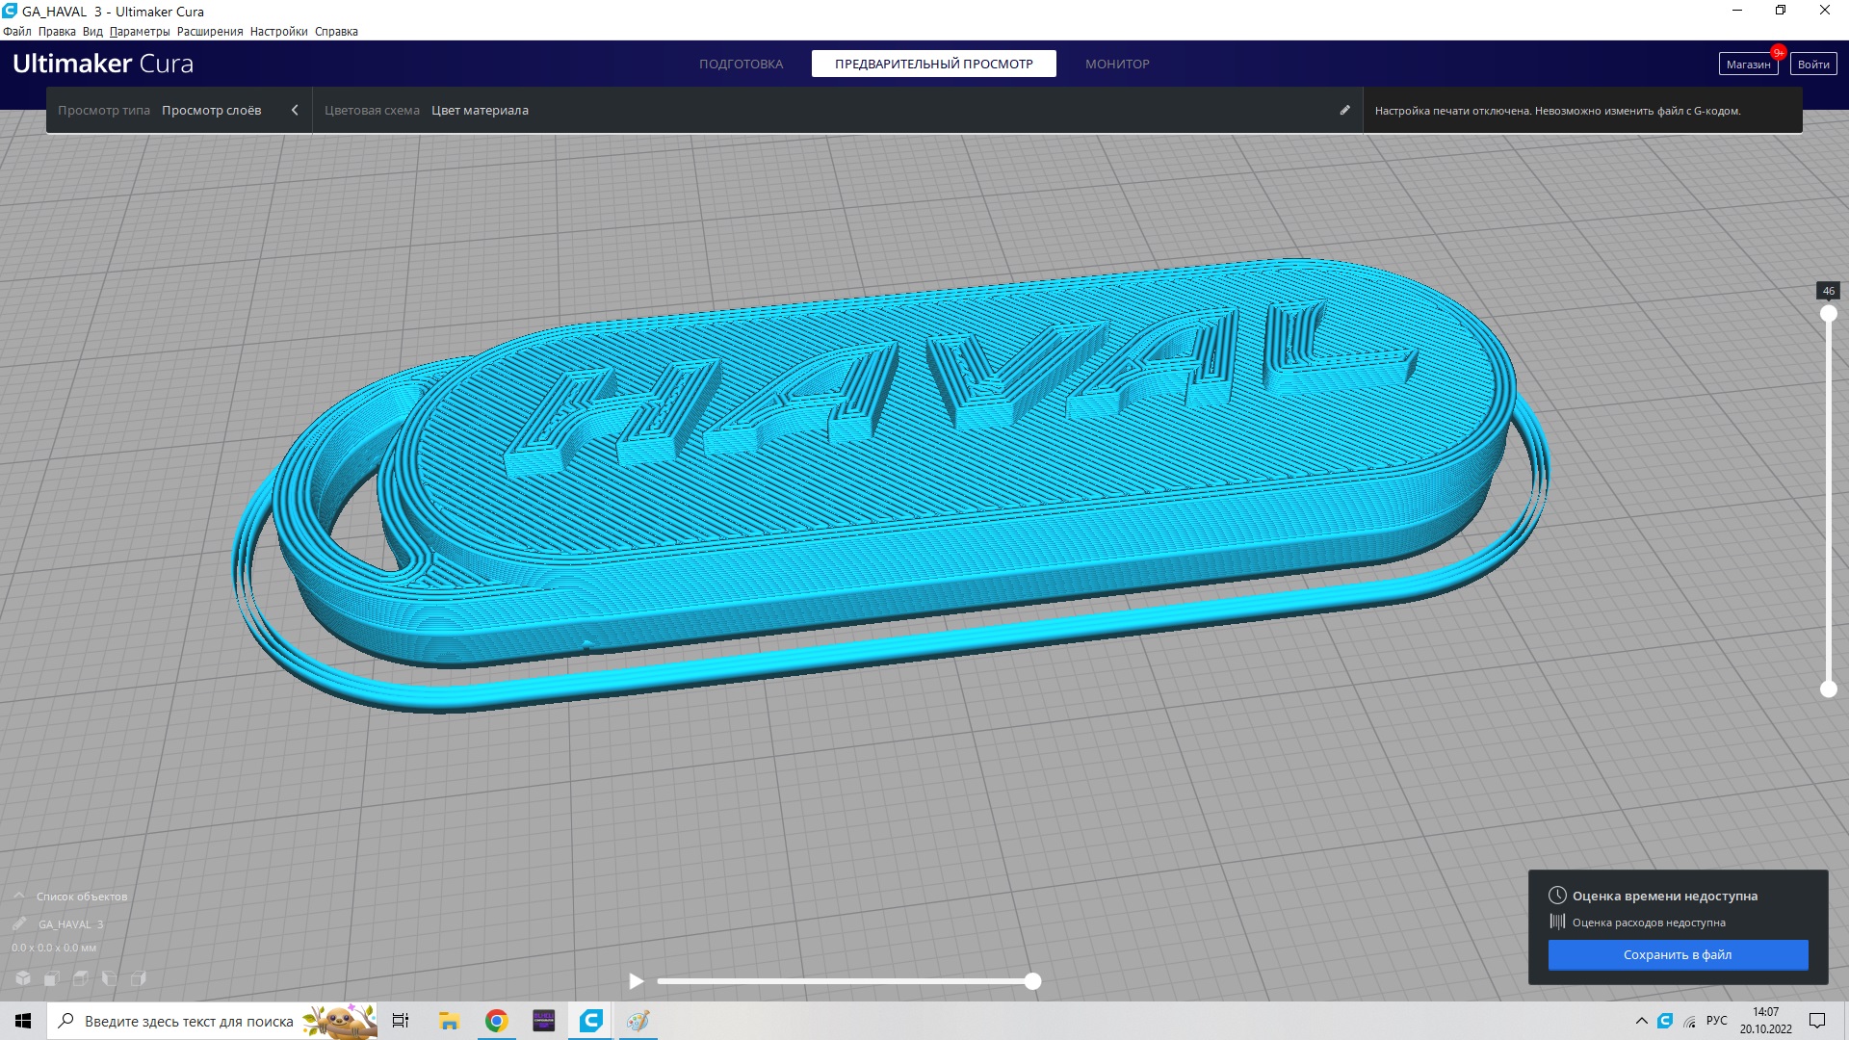Switch to the МОНИТОР tab
Viewport: 1849px width, 1040px height.
tap(1117, 64)
